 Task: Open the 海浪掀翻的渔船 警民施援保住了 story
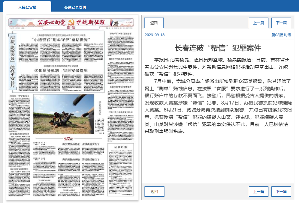tap(81, 160)
